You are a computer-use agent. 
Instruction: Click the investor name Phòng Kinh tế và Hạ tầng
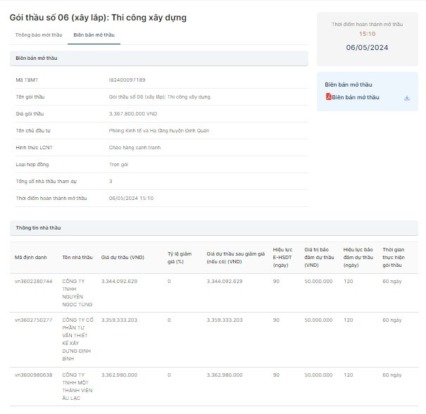159,130
